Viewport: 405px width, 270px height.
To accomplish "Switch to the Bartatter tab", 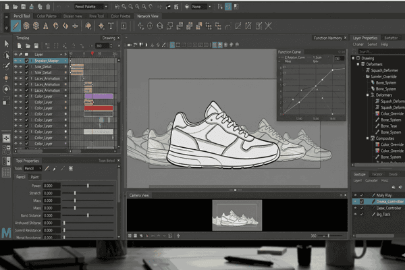I will (x=391, y=38).
